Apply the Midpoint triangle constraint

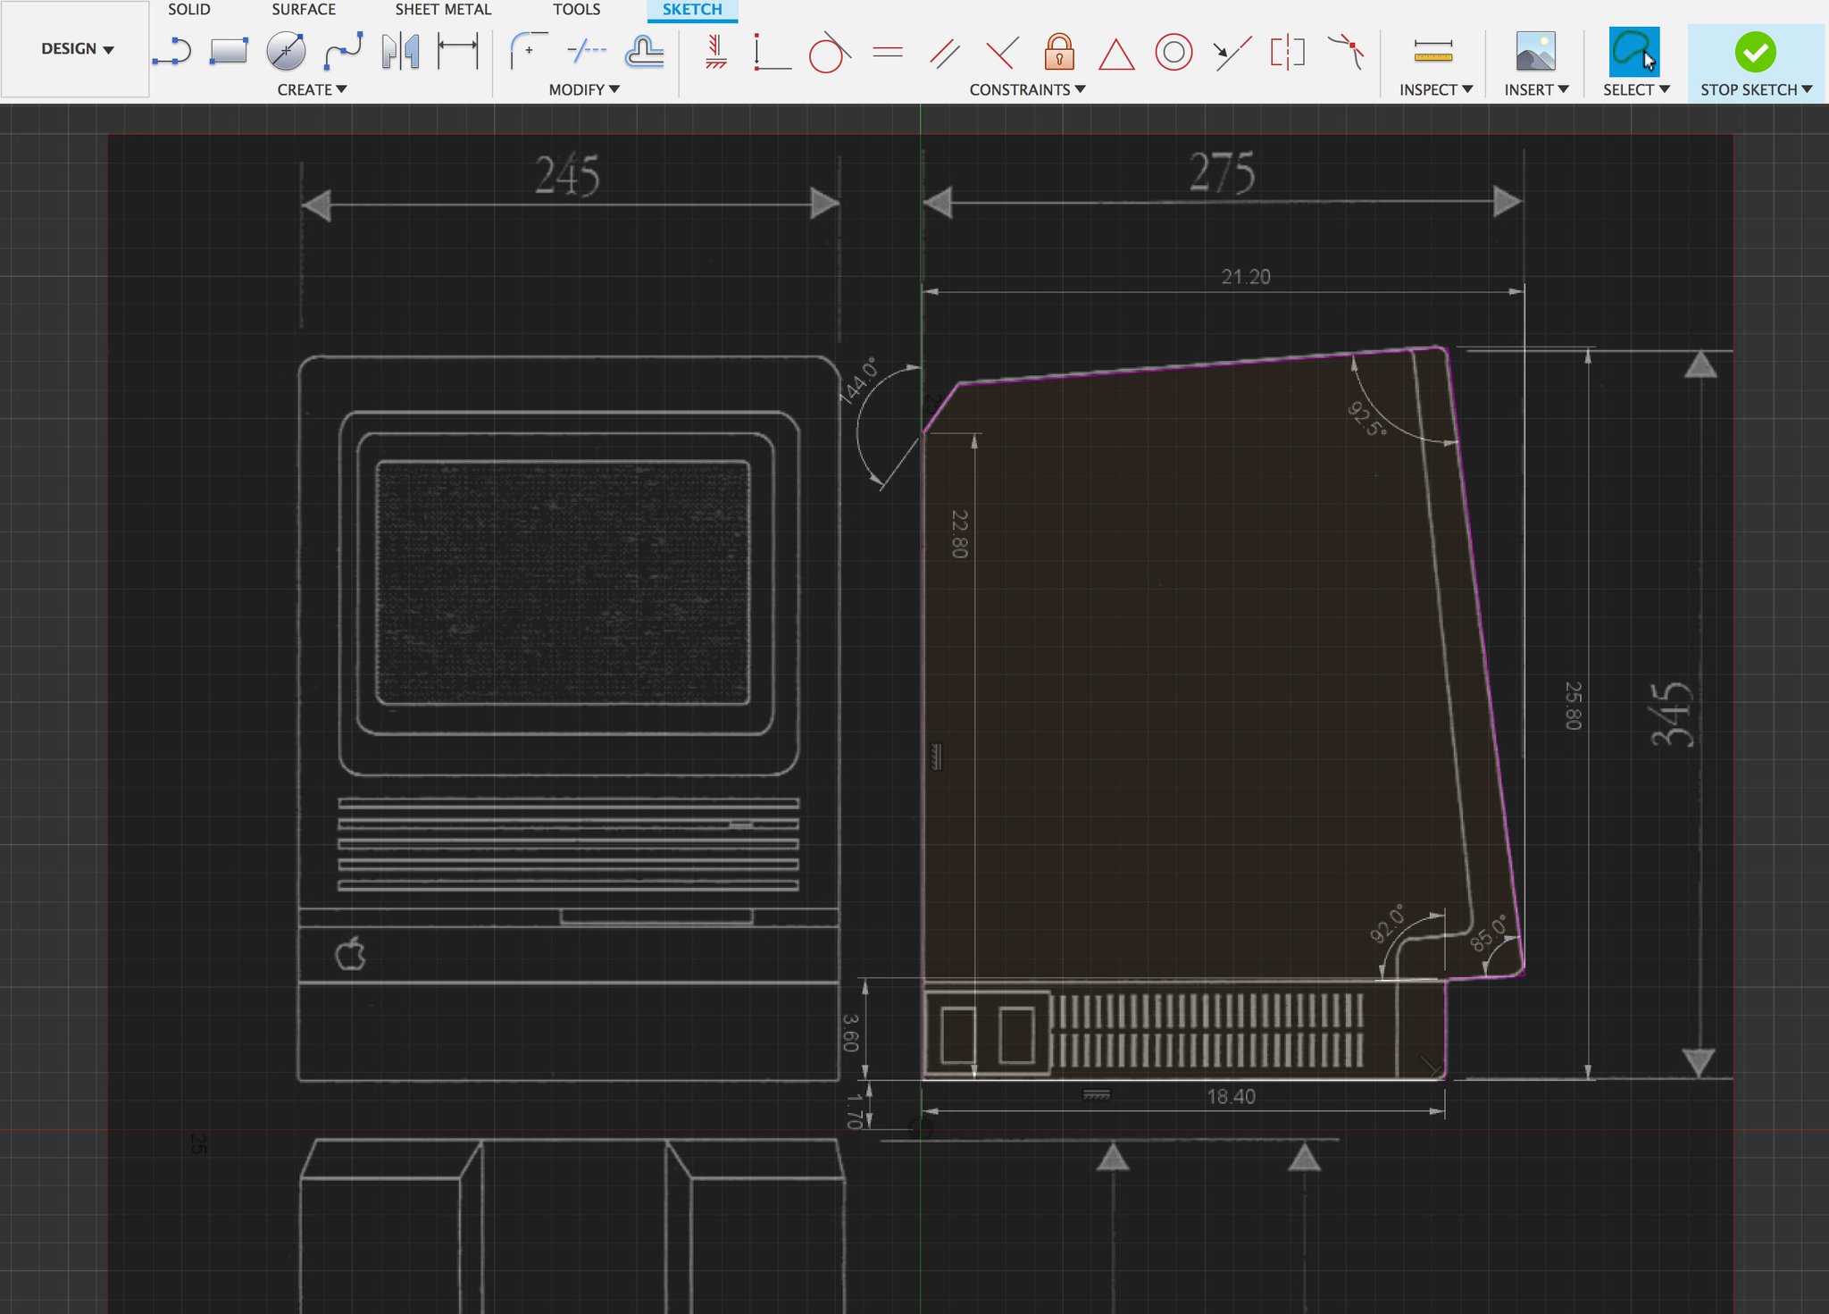coord(1116,54)
